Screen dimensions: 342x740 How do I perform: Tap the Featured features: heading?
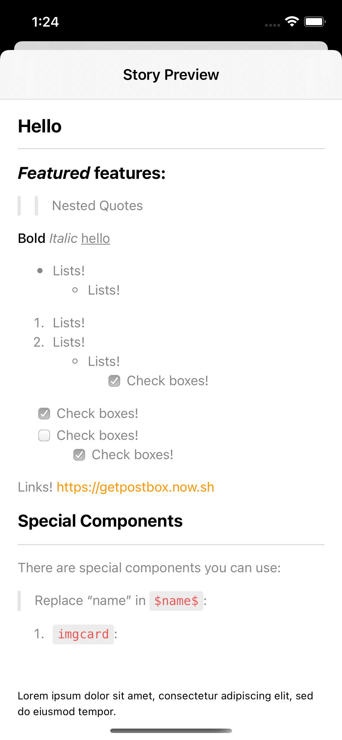pos(92,173)
